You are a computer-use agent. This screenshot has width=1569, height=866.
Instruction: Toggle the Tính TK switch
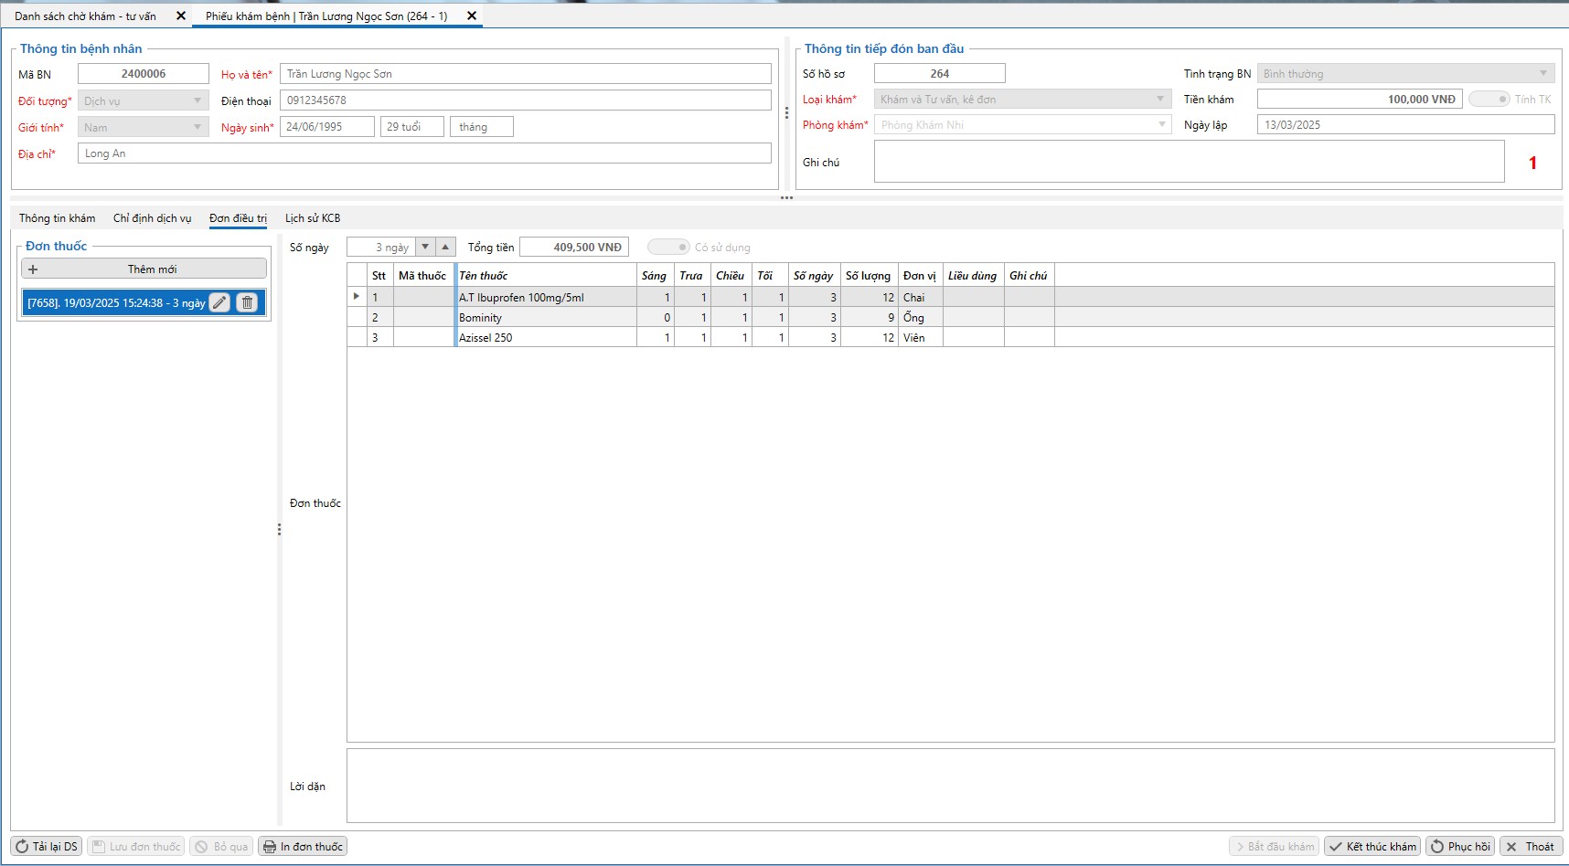click(x=1489, y=99)
